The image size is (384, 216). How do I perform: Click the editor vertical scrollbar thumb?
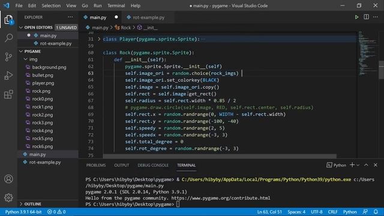(x=382, y=70)
